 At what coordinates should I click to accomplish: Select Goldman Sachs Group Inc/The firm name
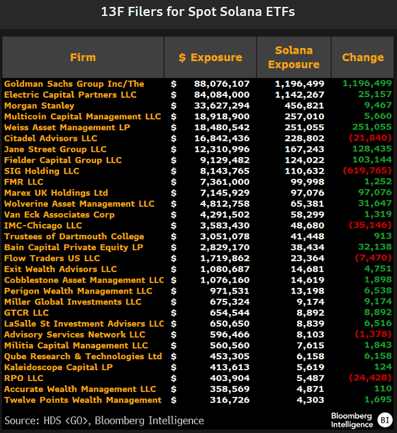tap(74, 83)
